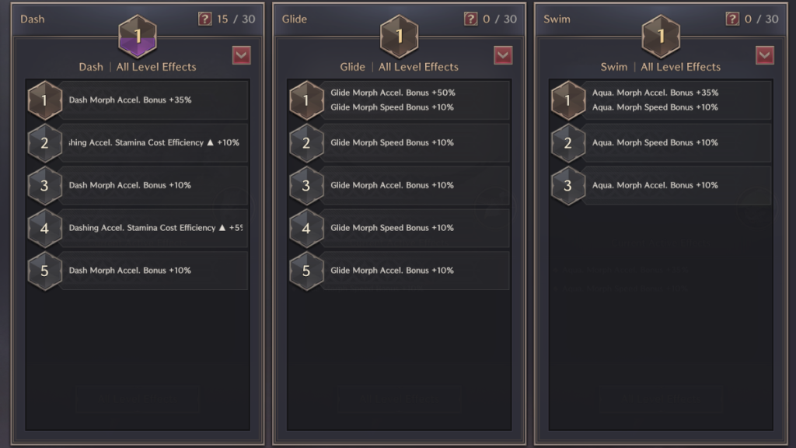Select the level 5 hexagon in Glide list
796x448 pixels.
(x=306, y=271)
